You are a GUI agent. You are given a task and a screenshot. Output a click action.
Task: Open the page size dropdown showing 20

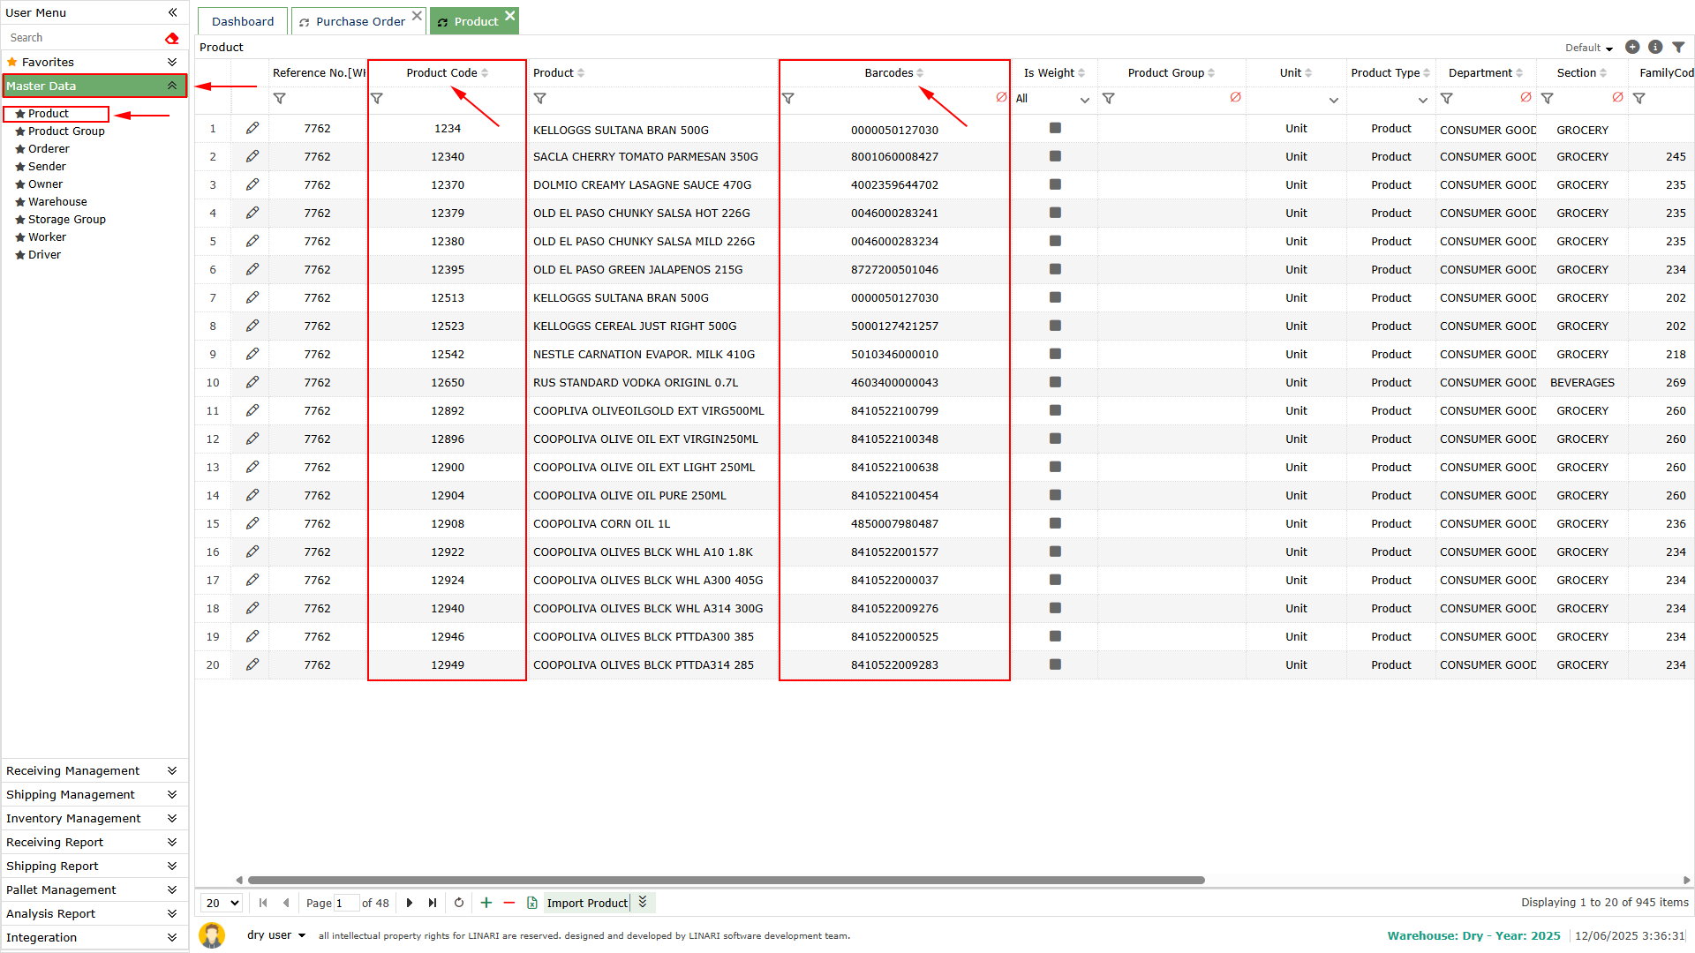(222, 903)
